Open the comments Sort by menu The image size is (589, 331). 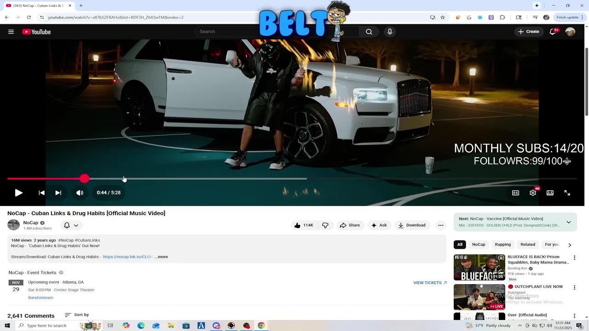point(77,315)
